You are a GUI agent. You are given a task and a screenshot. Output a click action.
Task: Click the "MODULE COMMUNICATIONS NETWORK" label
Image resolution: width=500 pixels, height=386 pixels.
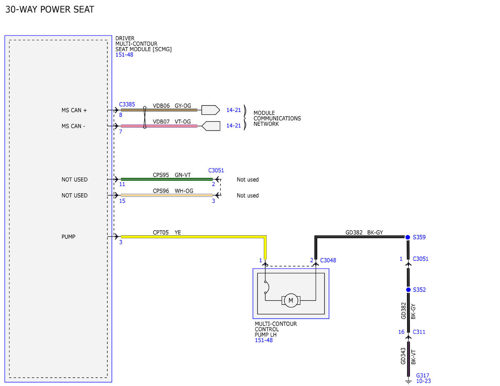pos(277,118)
